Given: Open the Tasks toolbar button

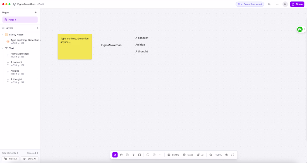Looking at the screenshot, I should click(x=188, y=155).
